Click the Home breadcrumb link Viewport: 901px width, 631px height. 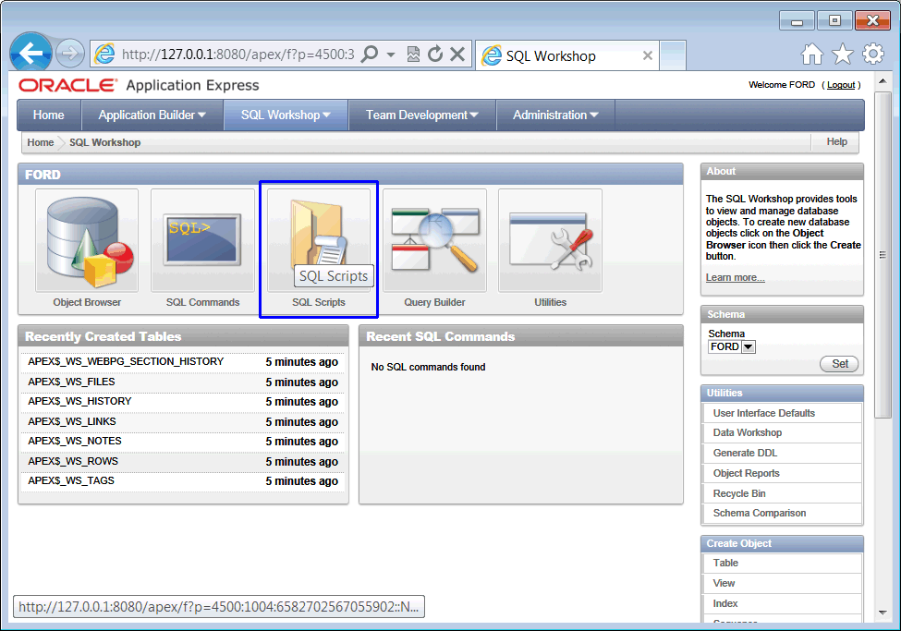[41, 142]
